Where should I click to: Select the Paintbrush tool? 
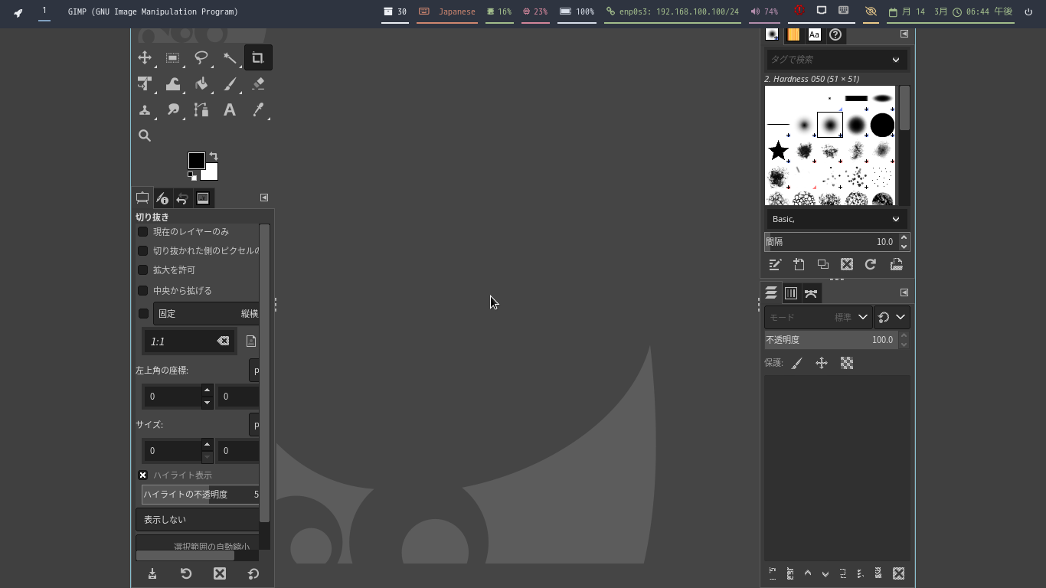pos(230,84)
